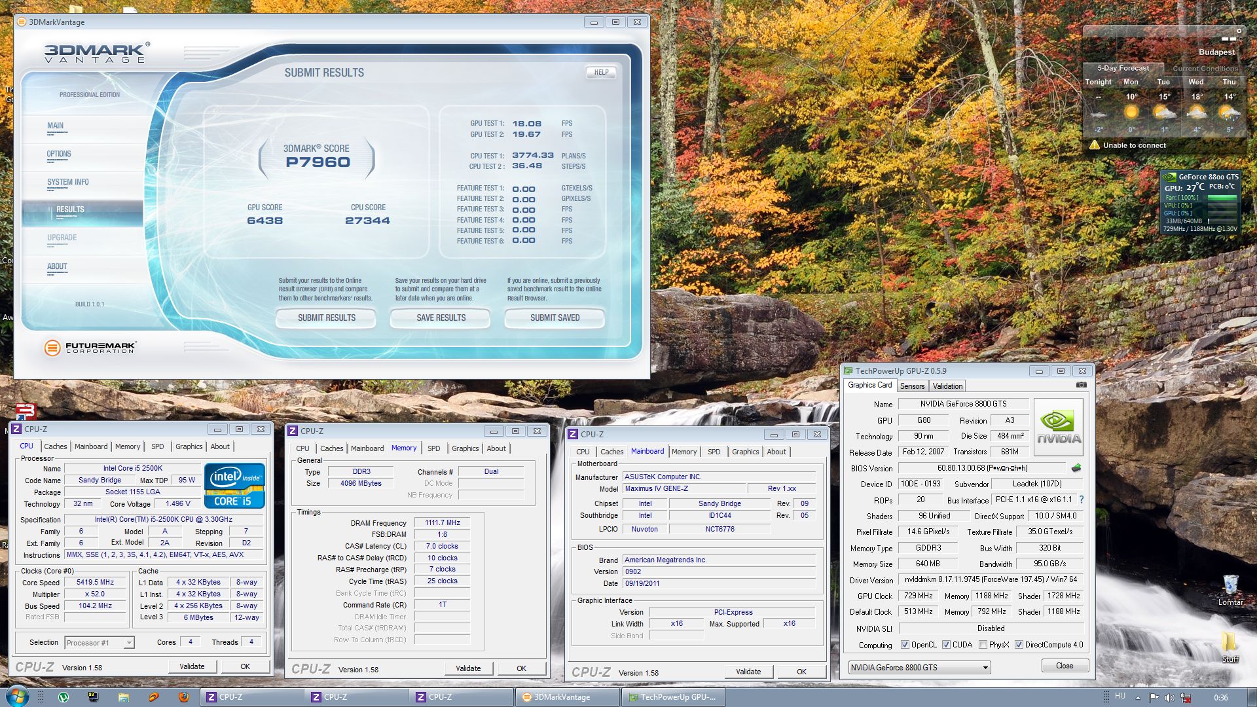The width and height of the screenshot is (1257, 707).
Task: Open the SPD tab in the CPU-Z memory window
Action: pos(433,448)
